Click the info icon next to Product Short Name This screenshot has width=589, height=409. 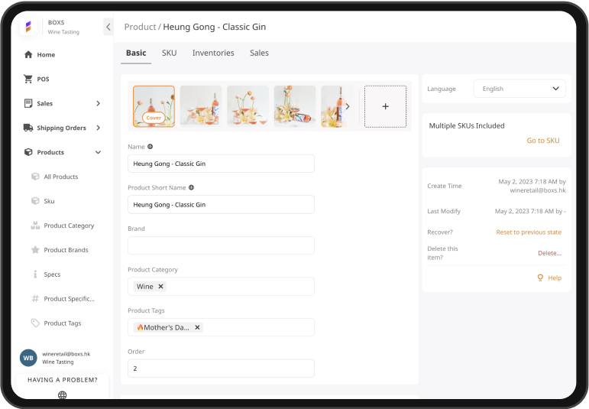(191, 187)
